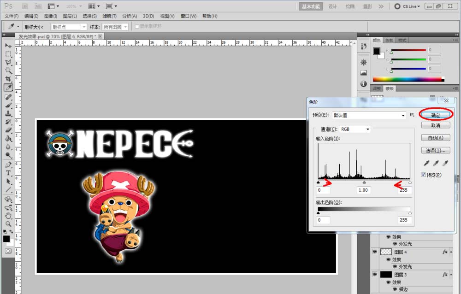Screen dimensions: 461x294
Task: Toggle 外发光 visibility above 图层 4
Action: 395,244
